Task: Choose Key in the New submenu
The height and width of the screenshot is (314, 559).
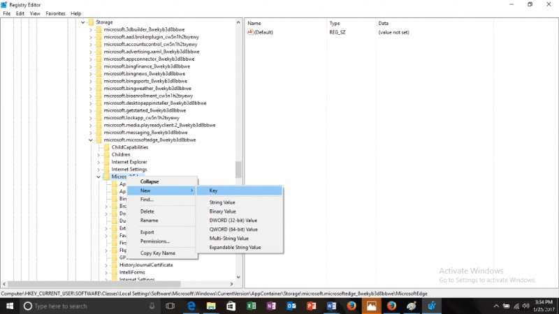Action: 240,190
